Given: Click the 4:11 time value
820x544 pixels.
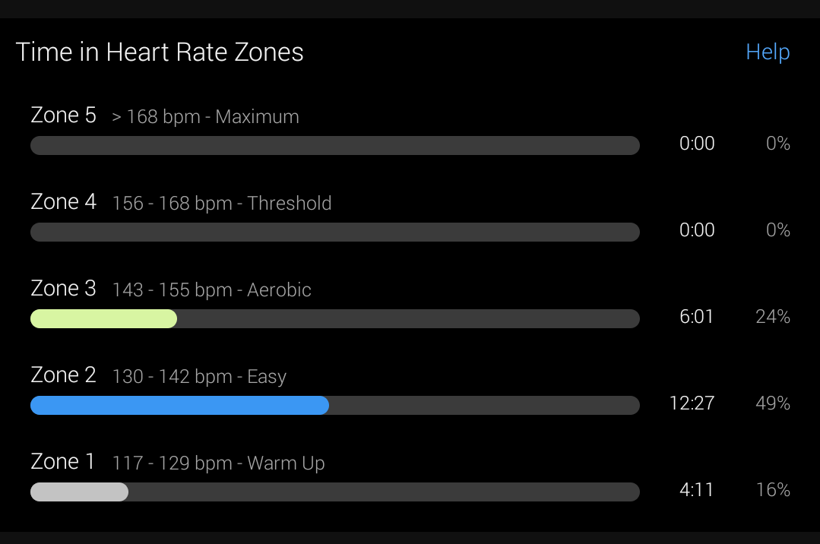Looking at the screenshot, I should pos(697,489).
